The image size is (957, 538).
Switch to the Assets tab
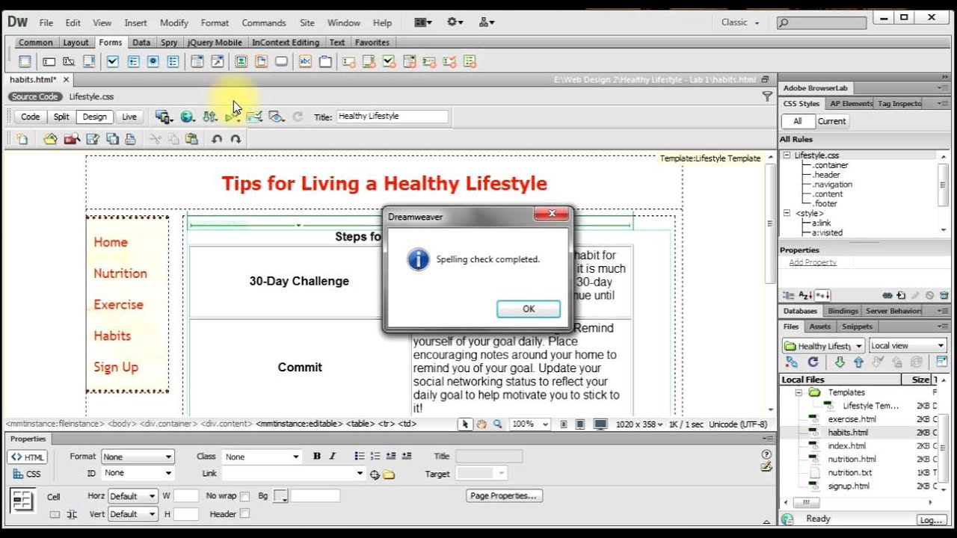coord(820,327)
